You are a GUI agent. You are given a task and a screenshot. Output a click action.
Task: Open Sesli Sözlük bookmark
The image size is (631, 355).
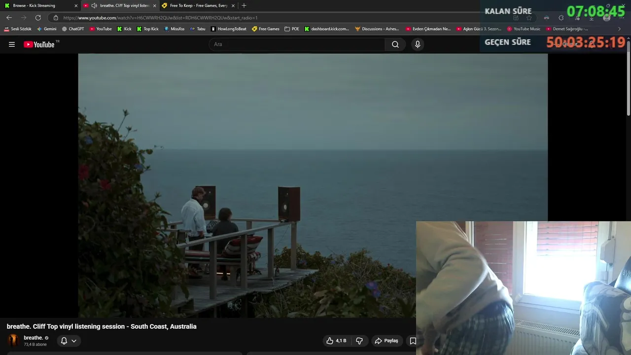[x=18, y=29]
